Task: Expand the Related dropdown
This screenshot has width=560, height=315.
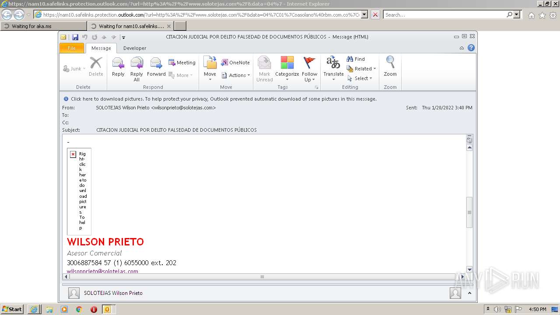Action: (x=361, y=69)
